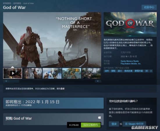Click the 登录 login button
This screenshot has height=131, width=160.
[x=114, y=124]
